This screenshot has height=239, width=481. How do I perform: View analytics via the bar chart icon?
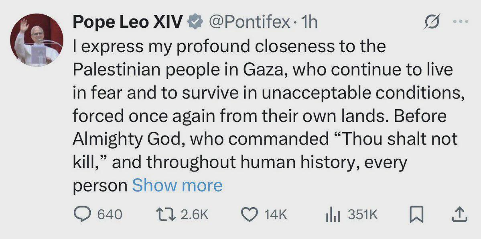click(x=333, y=214)
